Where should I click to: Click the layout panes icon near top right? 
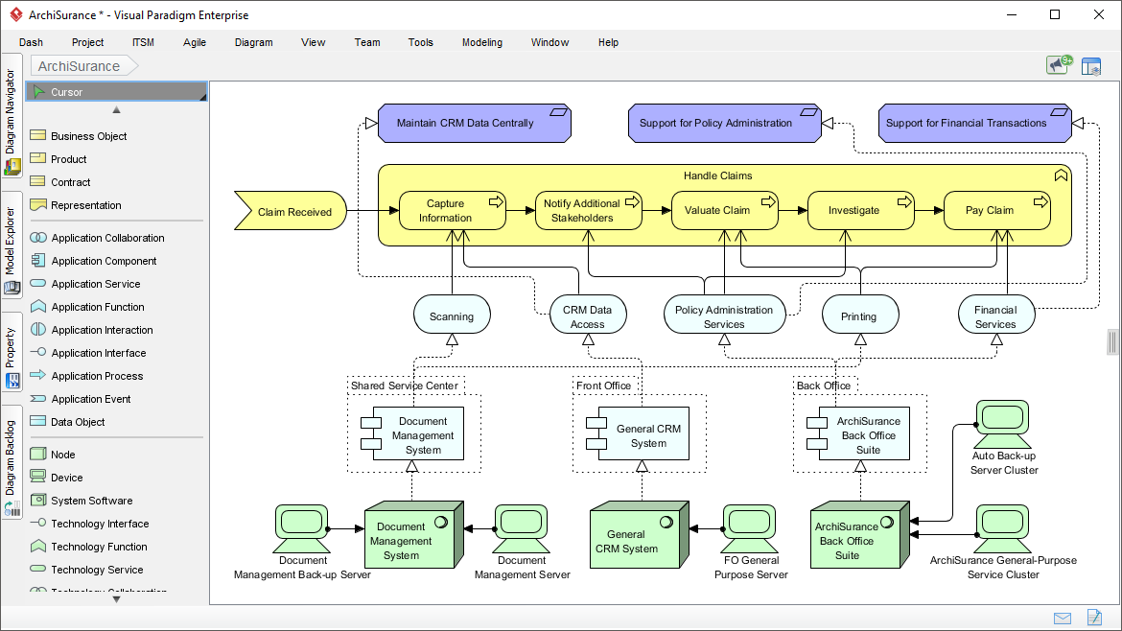(1092, 65)
